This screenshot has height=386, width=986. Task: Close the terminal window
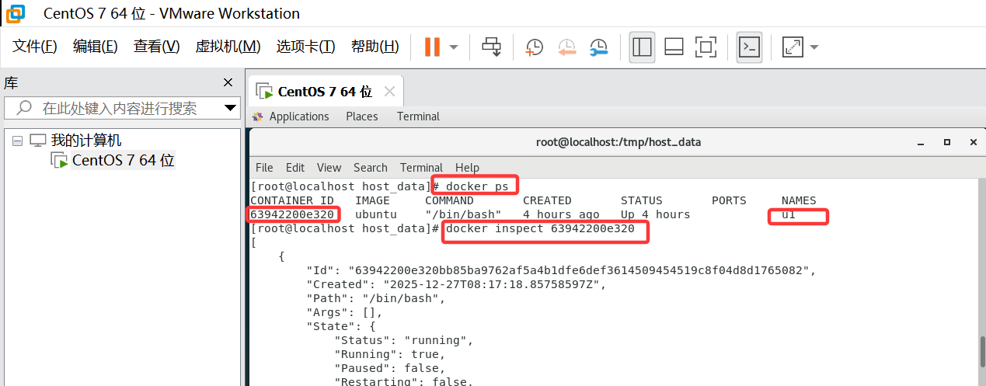tap(973, 143)
